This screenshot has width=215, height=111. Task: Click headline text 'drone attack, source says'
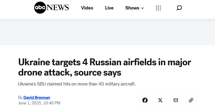70,73
